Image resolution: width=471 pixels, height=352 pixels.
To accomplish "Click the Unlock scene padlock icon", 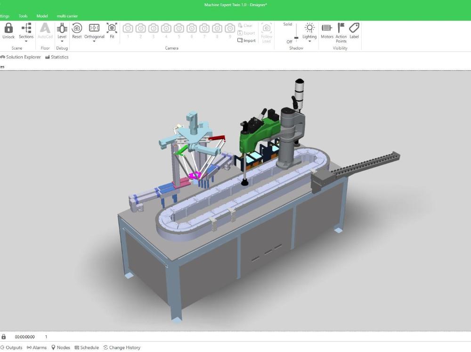I will click(8, 28).
